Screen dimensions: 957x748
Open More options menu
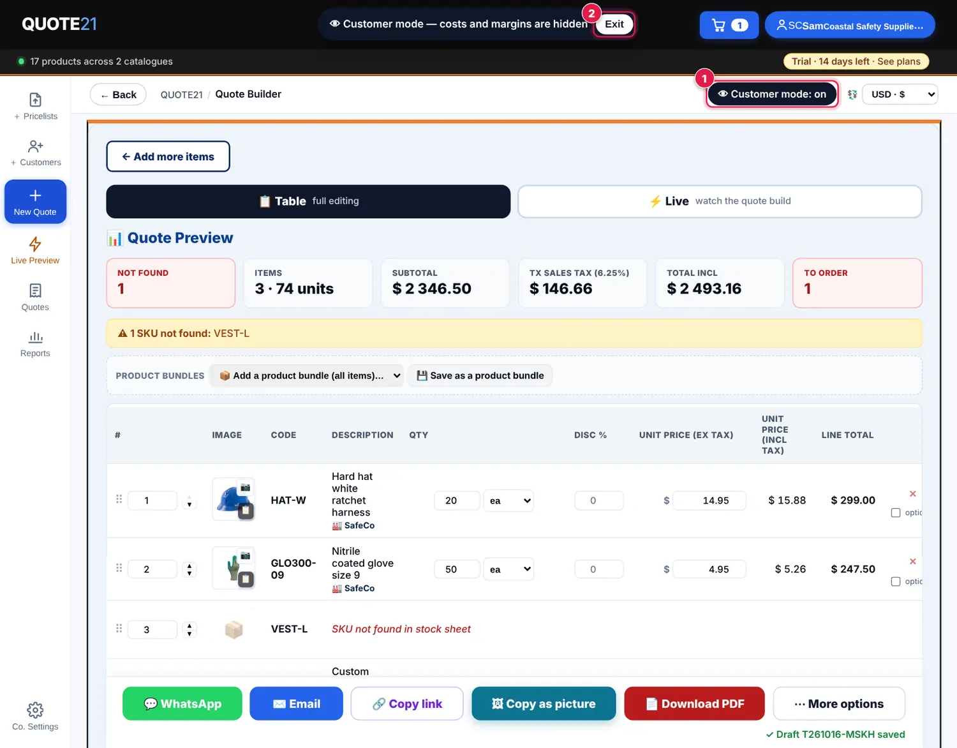pyautogui.click(x=839, y=703)
